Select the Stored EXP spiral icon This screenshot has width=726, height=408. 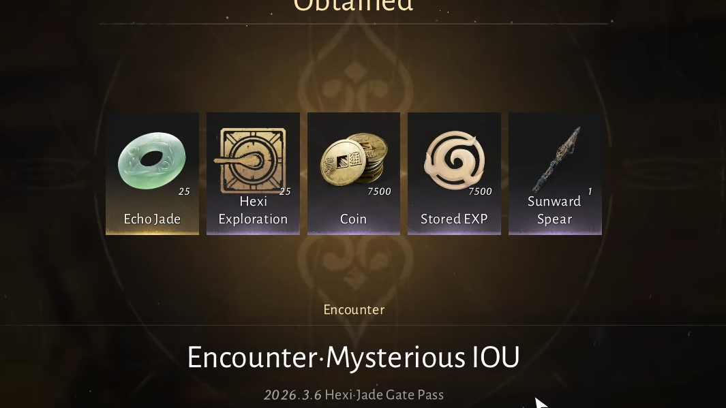coord(455,160)
